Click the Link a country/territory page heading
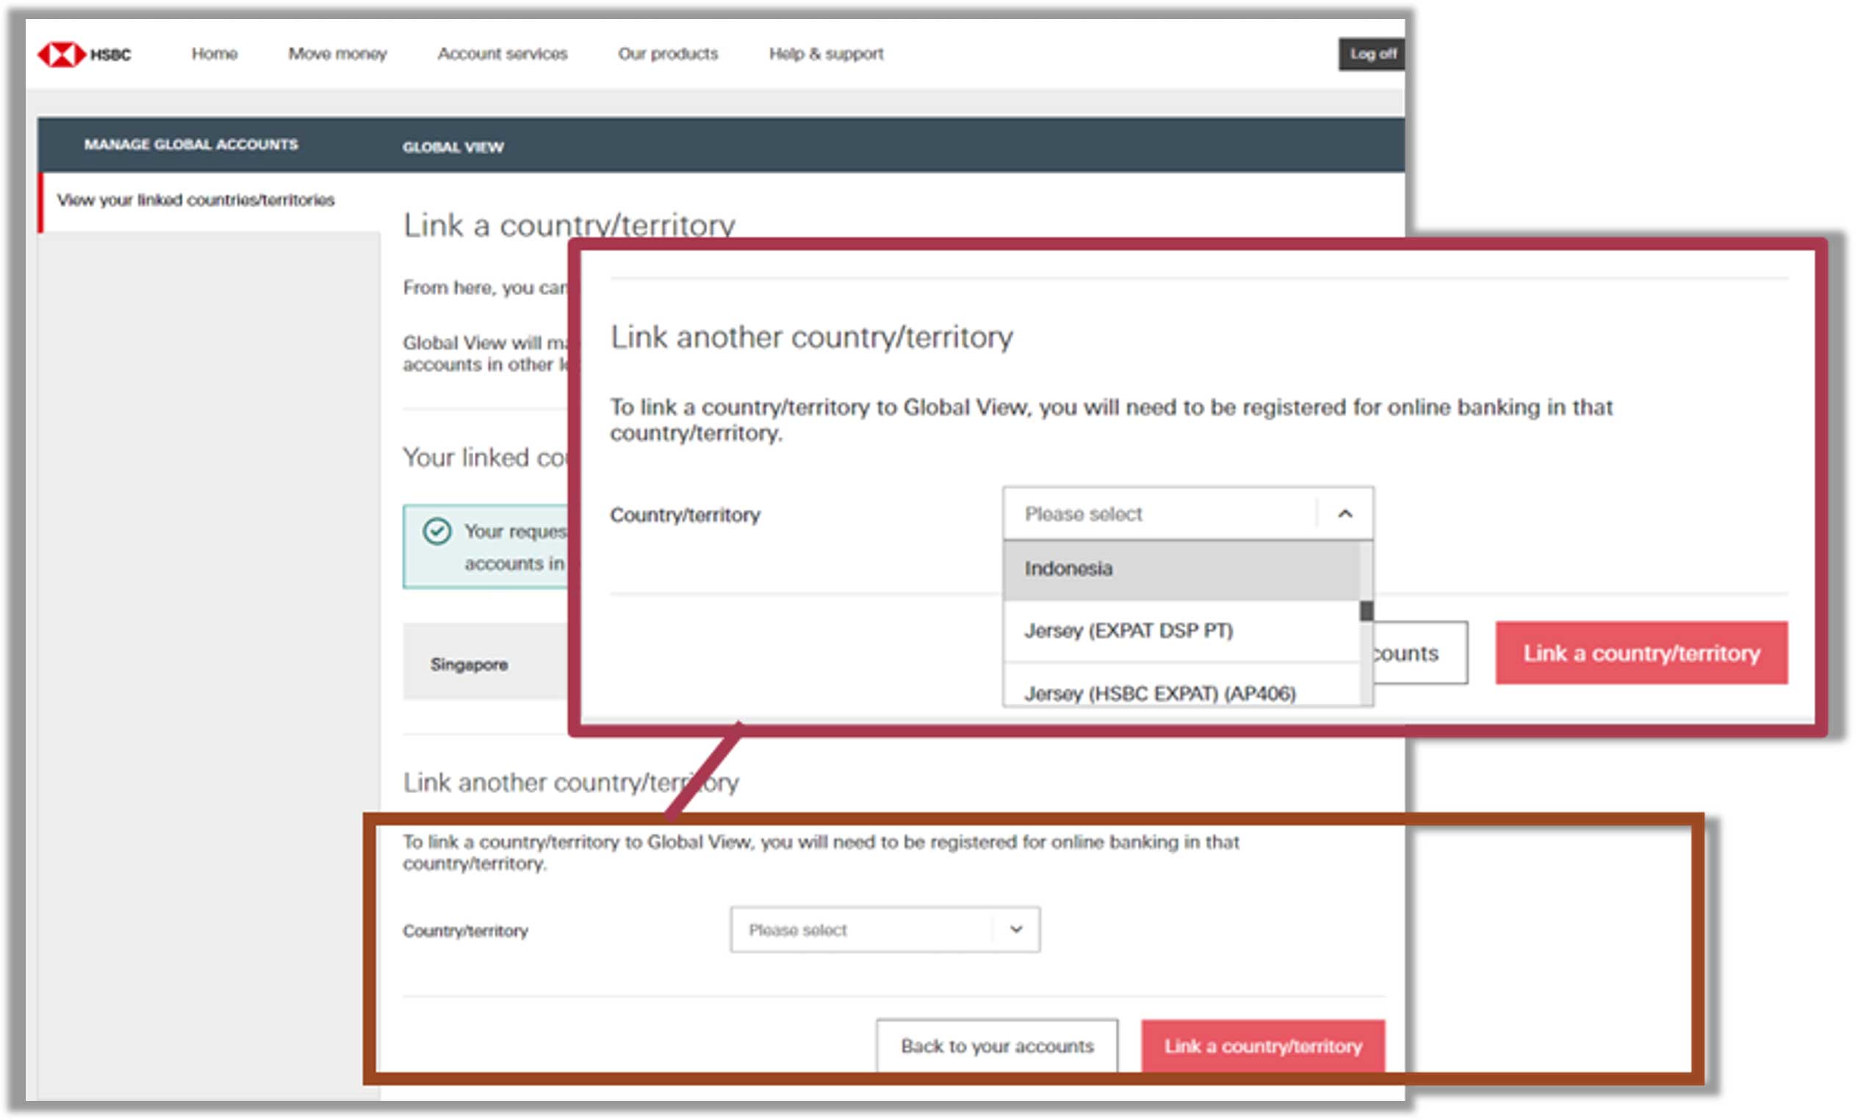1856x1120 pixels. [569, 225]
